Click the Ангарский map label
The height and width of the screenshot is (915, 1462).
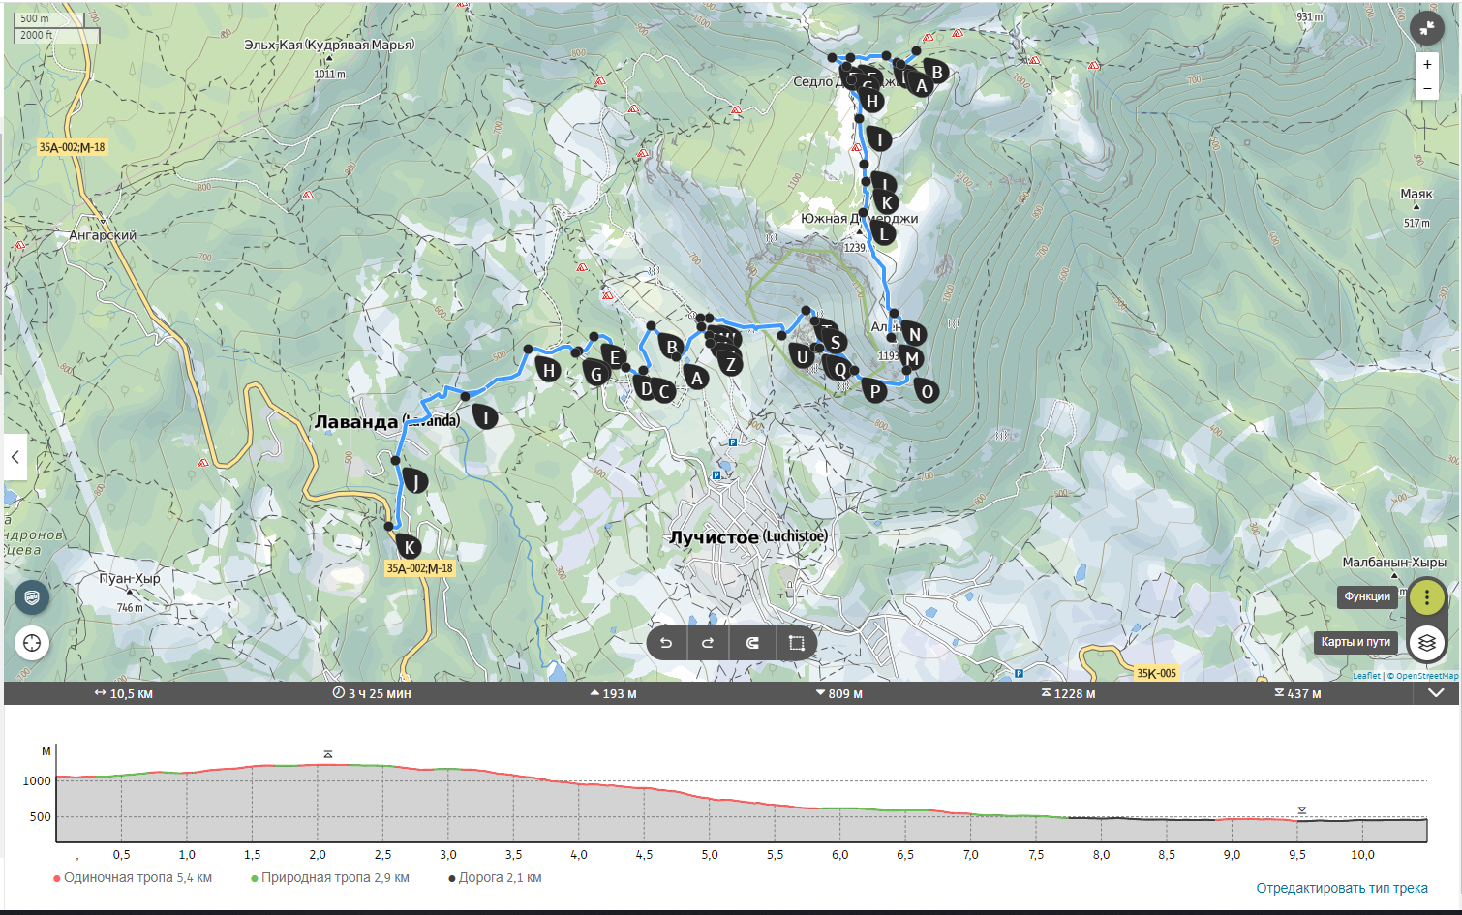[x=103, y=235]
